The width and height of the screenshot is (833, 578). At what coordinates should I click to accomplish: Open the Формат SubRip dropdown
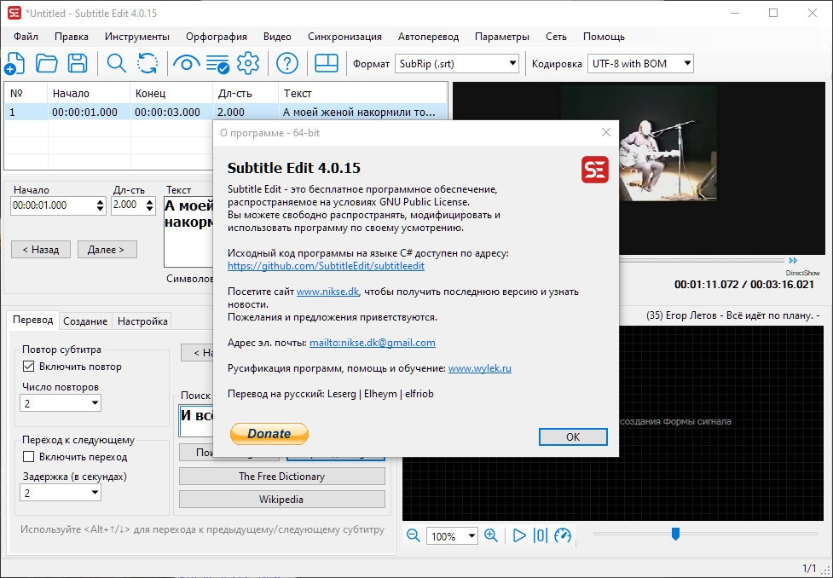tap(457, 64)
